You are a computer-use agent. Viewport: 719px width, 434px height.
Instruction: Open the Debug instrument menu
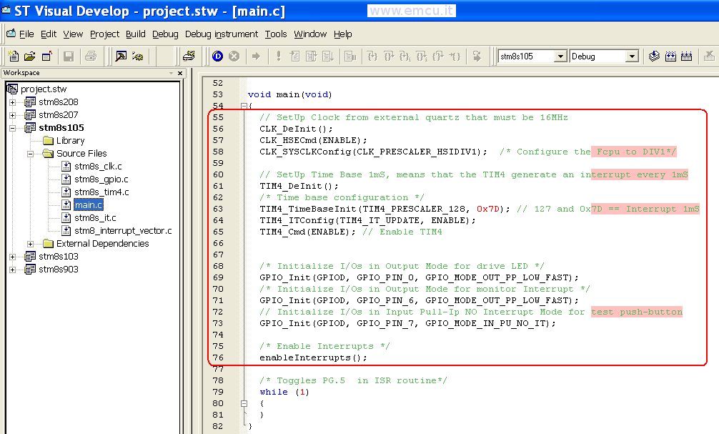pos(222,34)
